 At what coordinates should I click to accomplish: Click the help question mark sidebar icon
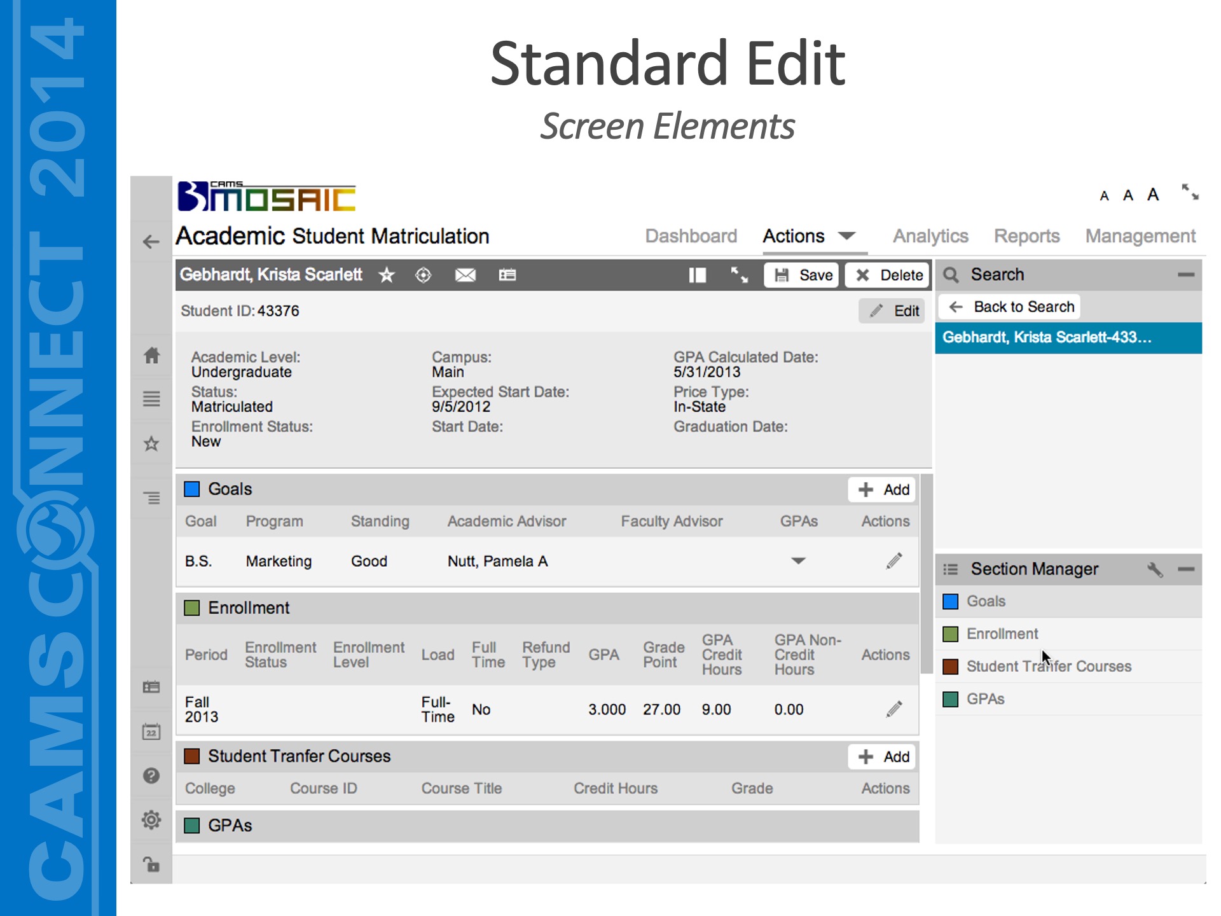pos(151,775)
